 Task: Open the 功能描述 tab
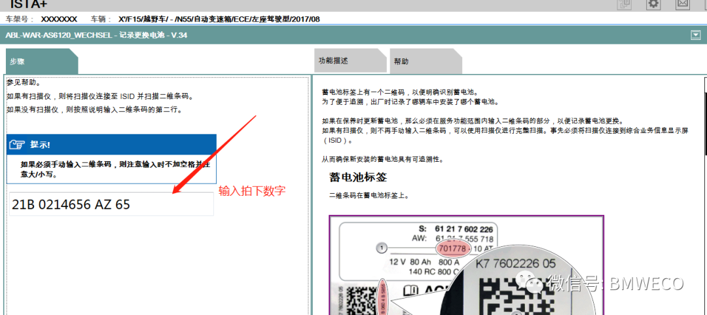350,60
